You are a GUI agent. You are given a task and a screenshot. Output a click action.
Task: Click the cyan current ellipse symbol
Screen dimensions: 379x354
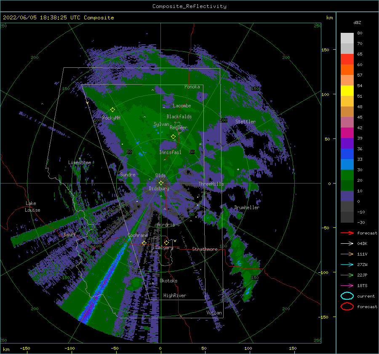(x=347, y=296)
